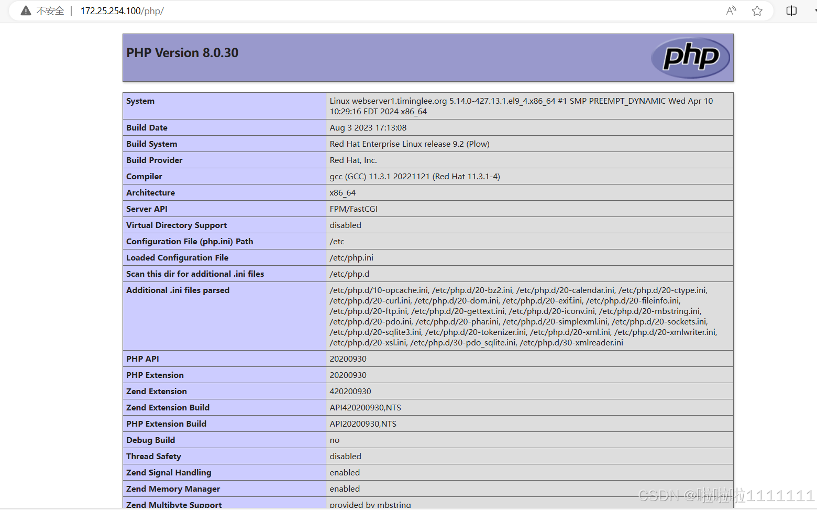Click the Zend Signal Handling label
817x510 pixels.
[169, 473]
